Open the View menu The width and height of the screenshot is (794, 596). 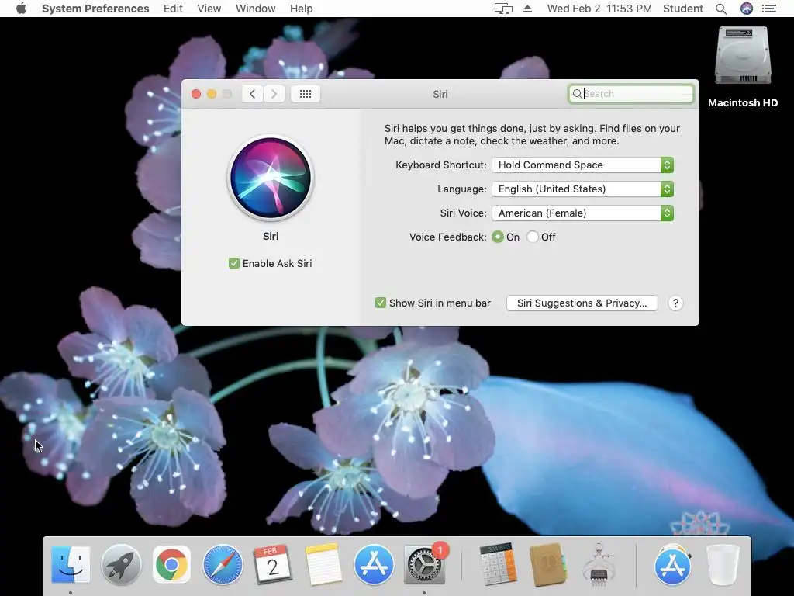(209, 9)
